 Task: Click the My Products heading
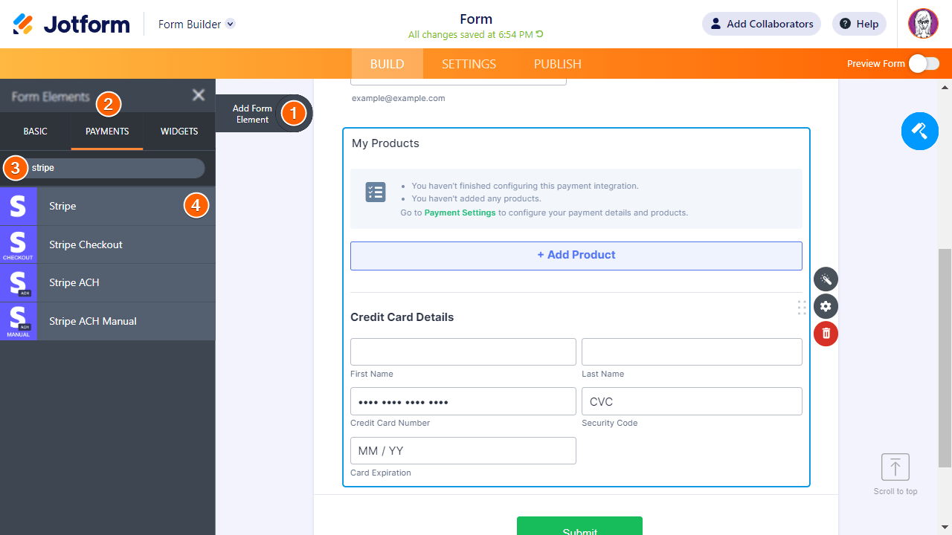tap(385, 143)
